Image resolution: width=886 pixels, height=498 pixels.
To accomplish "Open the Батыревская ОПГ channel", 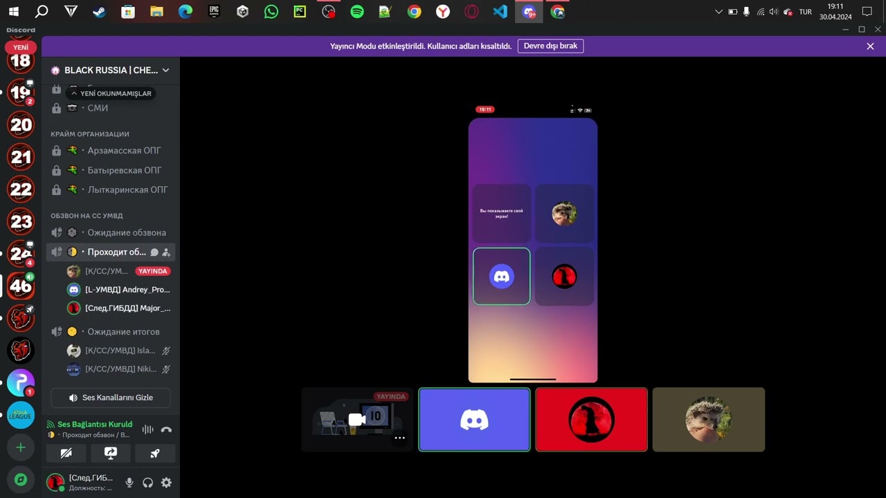I will coord(111,170).
